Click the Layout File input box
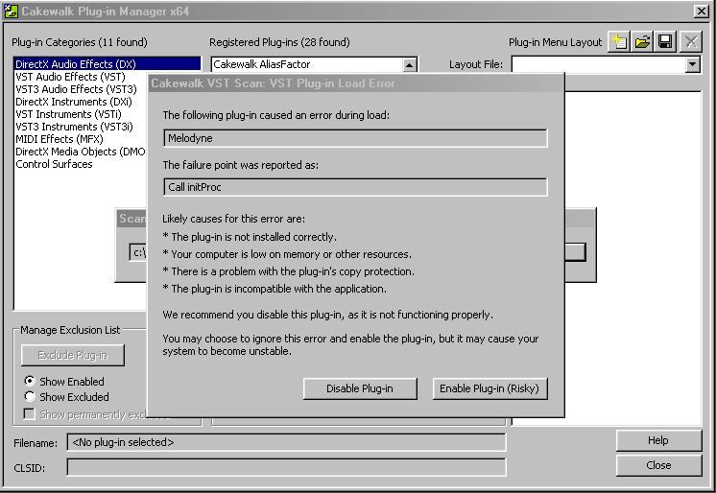Screen dimensions: 716x493 599,64
